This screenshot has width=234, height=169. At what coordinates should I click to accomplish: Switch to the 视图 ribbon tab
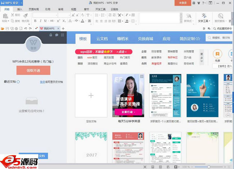pos(73,9)
